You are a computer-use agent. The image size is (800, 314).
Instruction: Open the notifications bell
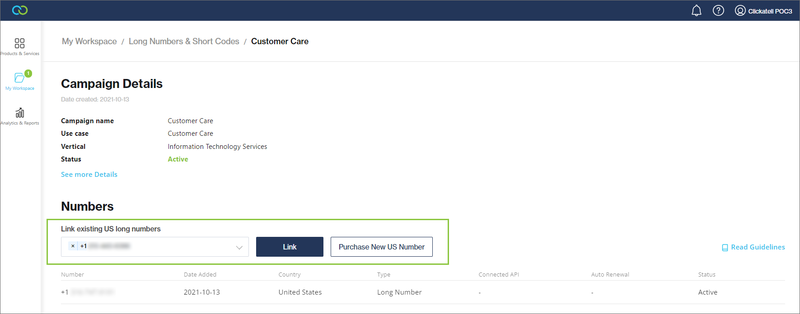[x=696, y=11]
